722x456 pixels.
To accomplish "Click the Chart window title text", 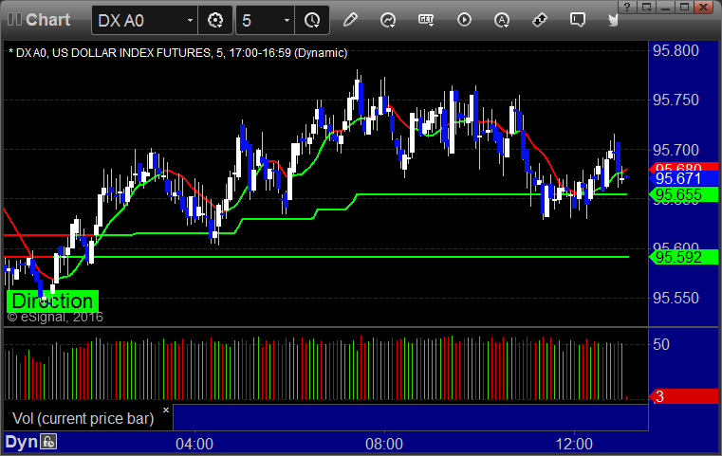I will click(47, 20).
